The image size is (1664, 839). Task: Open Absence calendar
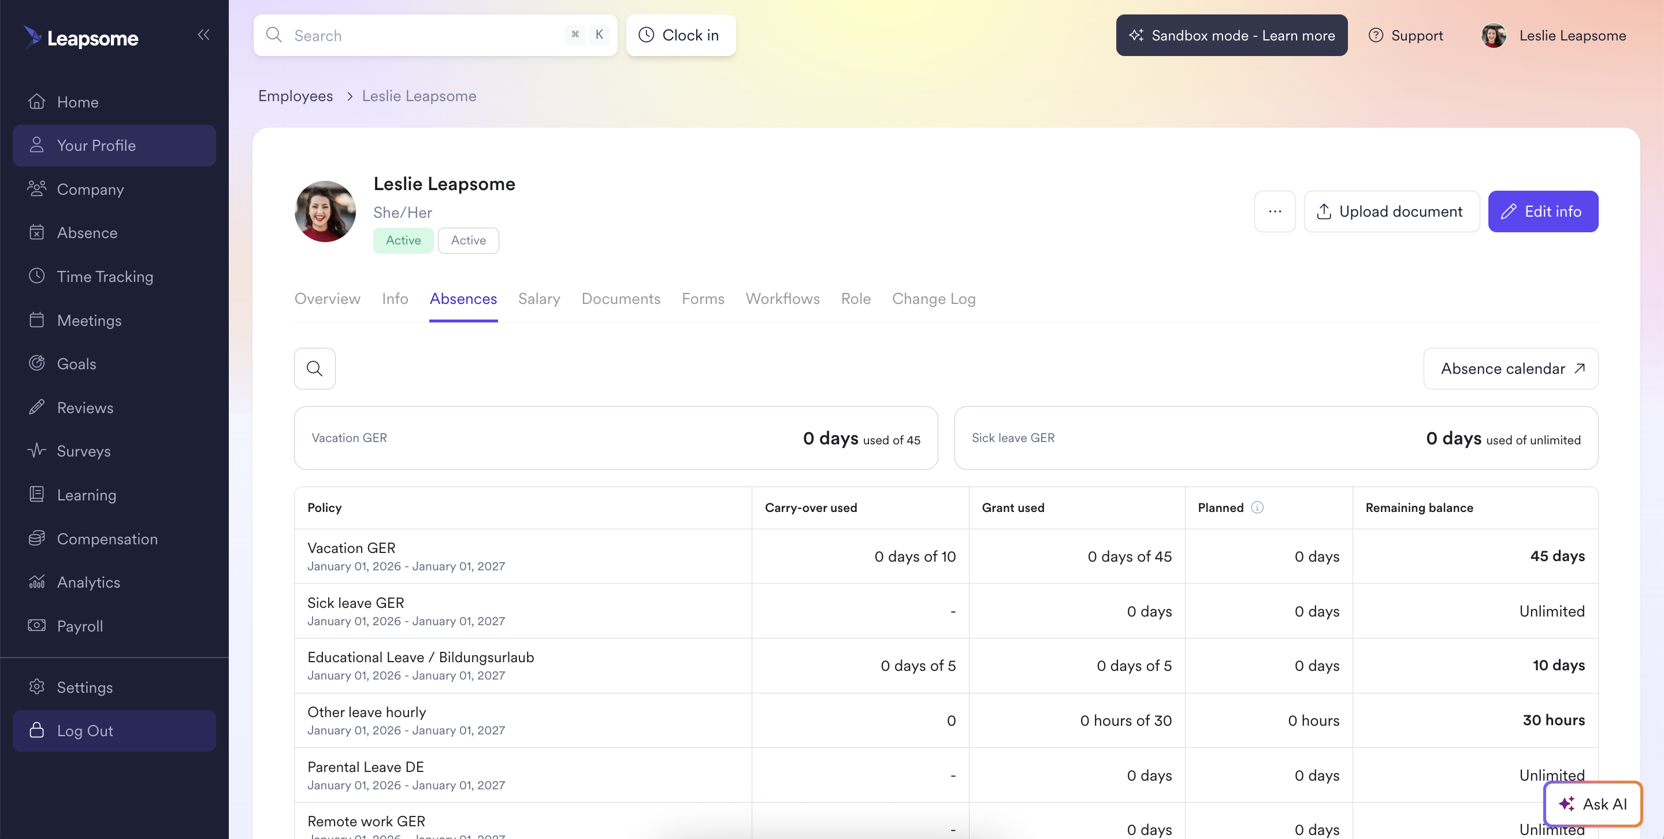pos(1510,369)
